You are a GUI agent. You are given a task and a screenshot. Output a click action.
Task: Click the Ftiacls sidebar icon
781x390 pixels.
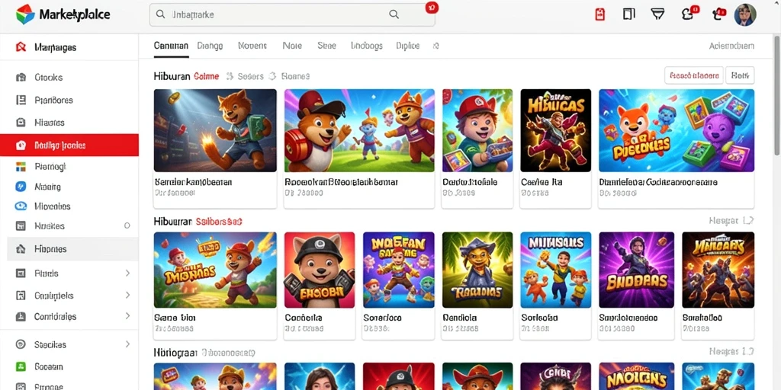click(x=21, y=273)
